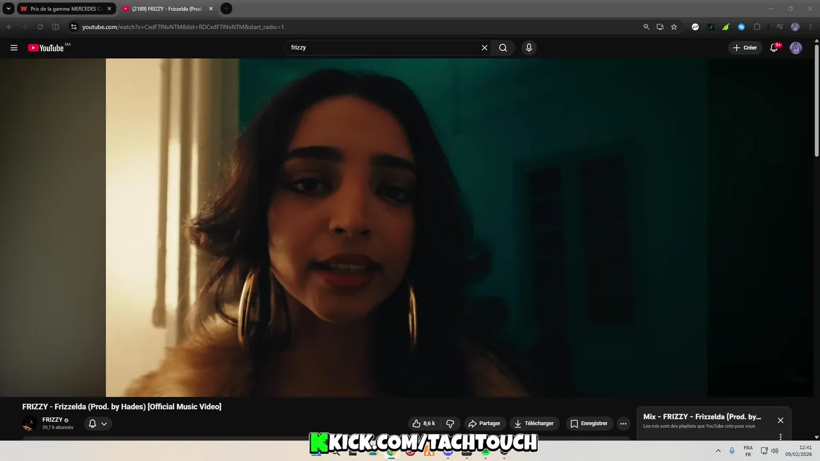The width and height of the screenshot is (820, 461).
Task: Open more actions three-dot menu beside Enregistrer
Action: point(623,423)
